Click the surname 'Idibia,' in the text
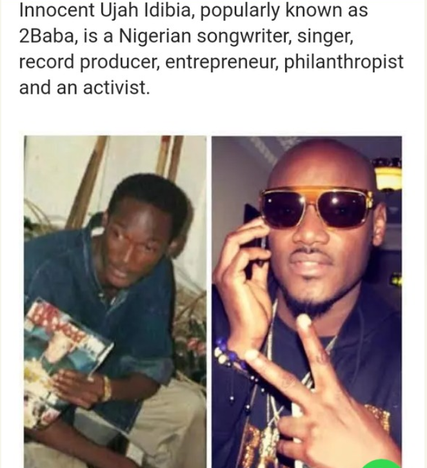The height and width of the screenshot is (468, 427). click(169, 10)
